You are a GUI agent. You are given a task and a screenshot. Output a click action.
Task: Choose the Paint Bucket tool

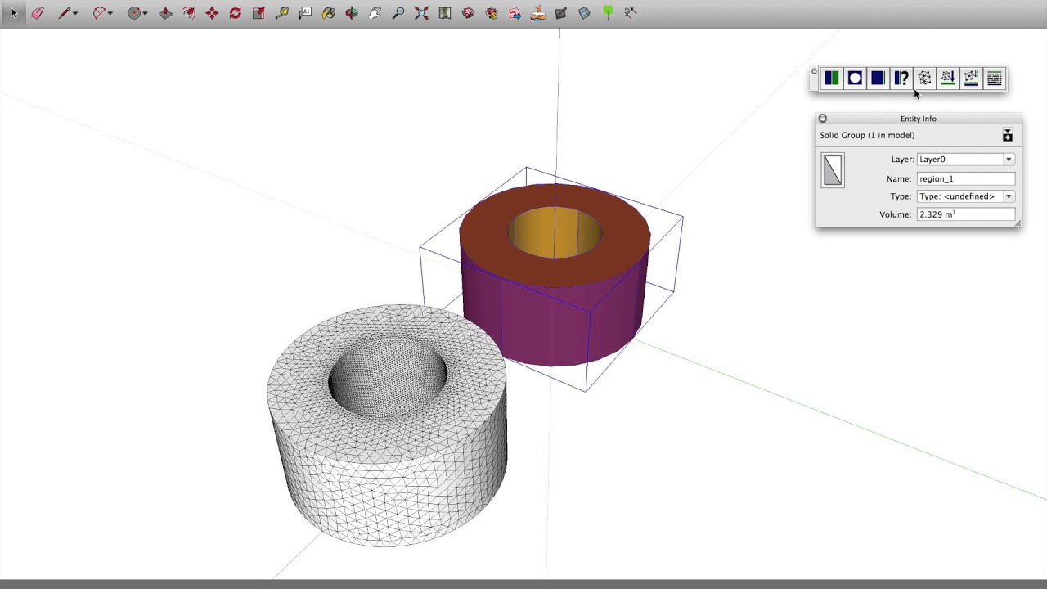[x=329, y=12]
